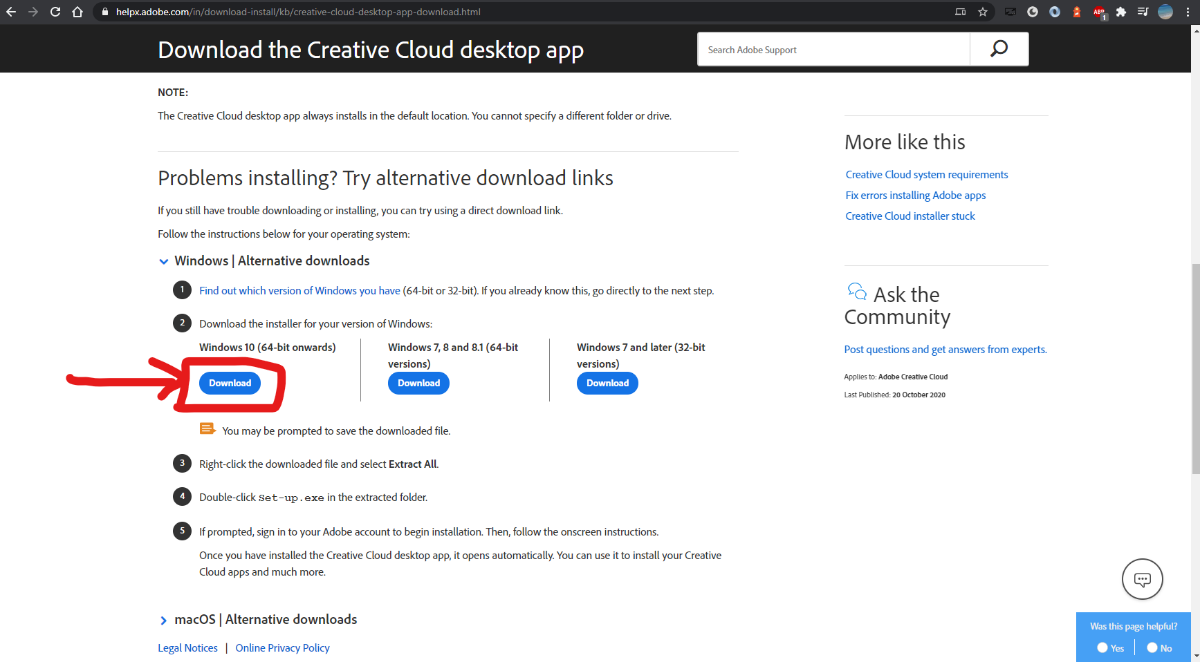
Task: Open the media controls icon
Action: [x=1143, y=12]
